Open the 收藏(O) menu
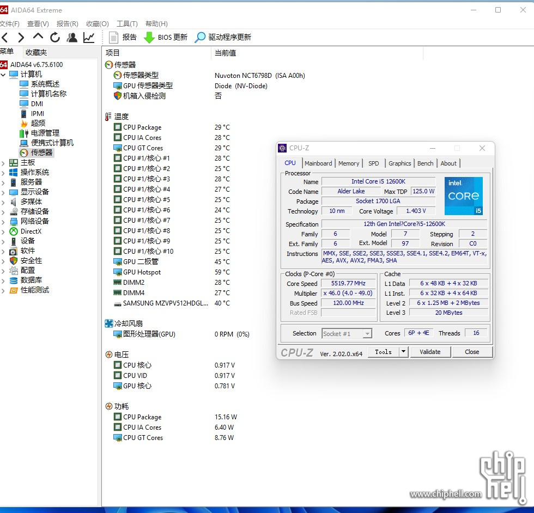 pyautogui.click(x=98, y=24)
